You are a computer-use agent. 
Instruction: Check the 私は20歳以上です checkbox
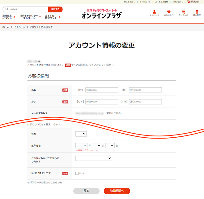(77, 173)
